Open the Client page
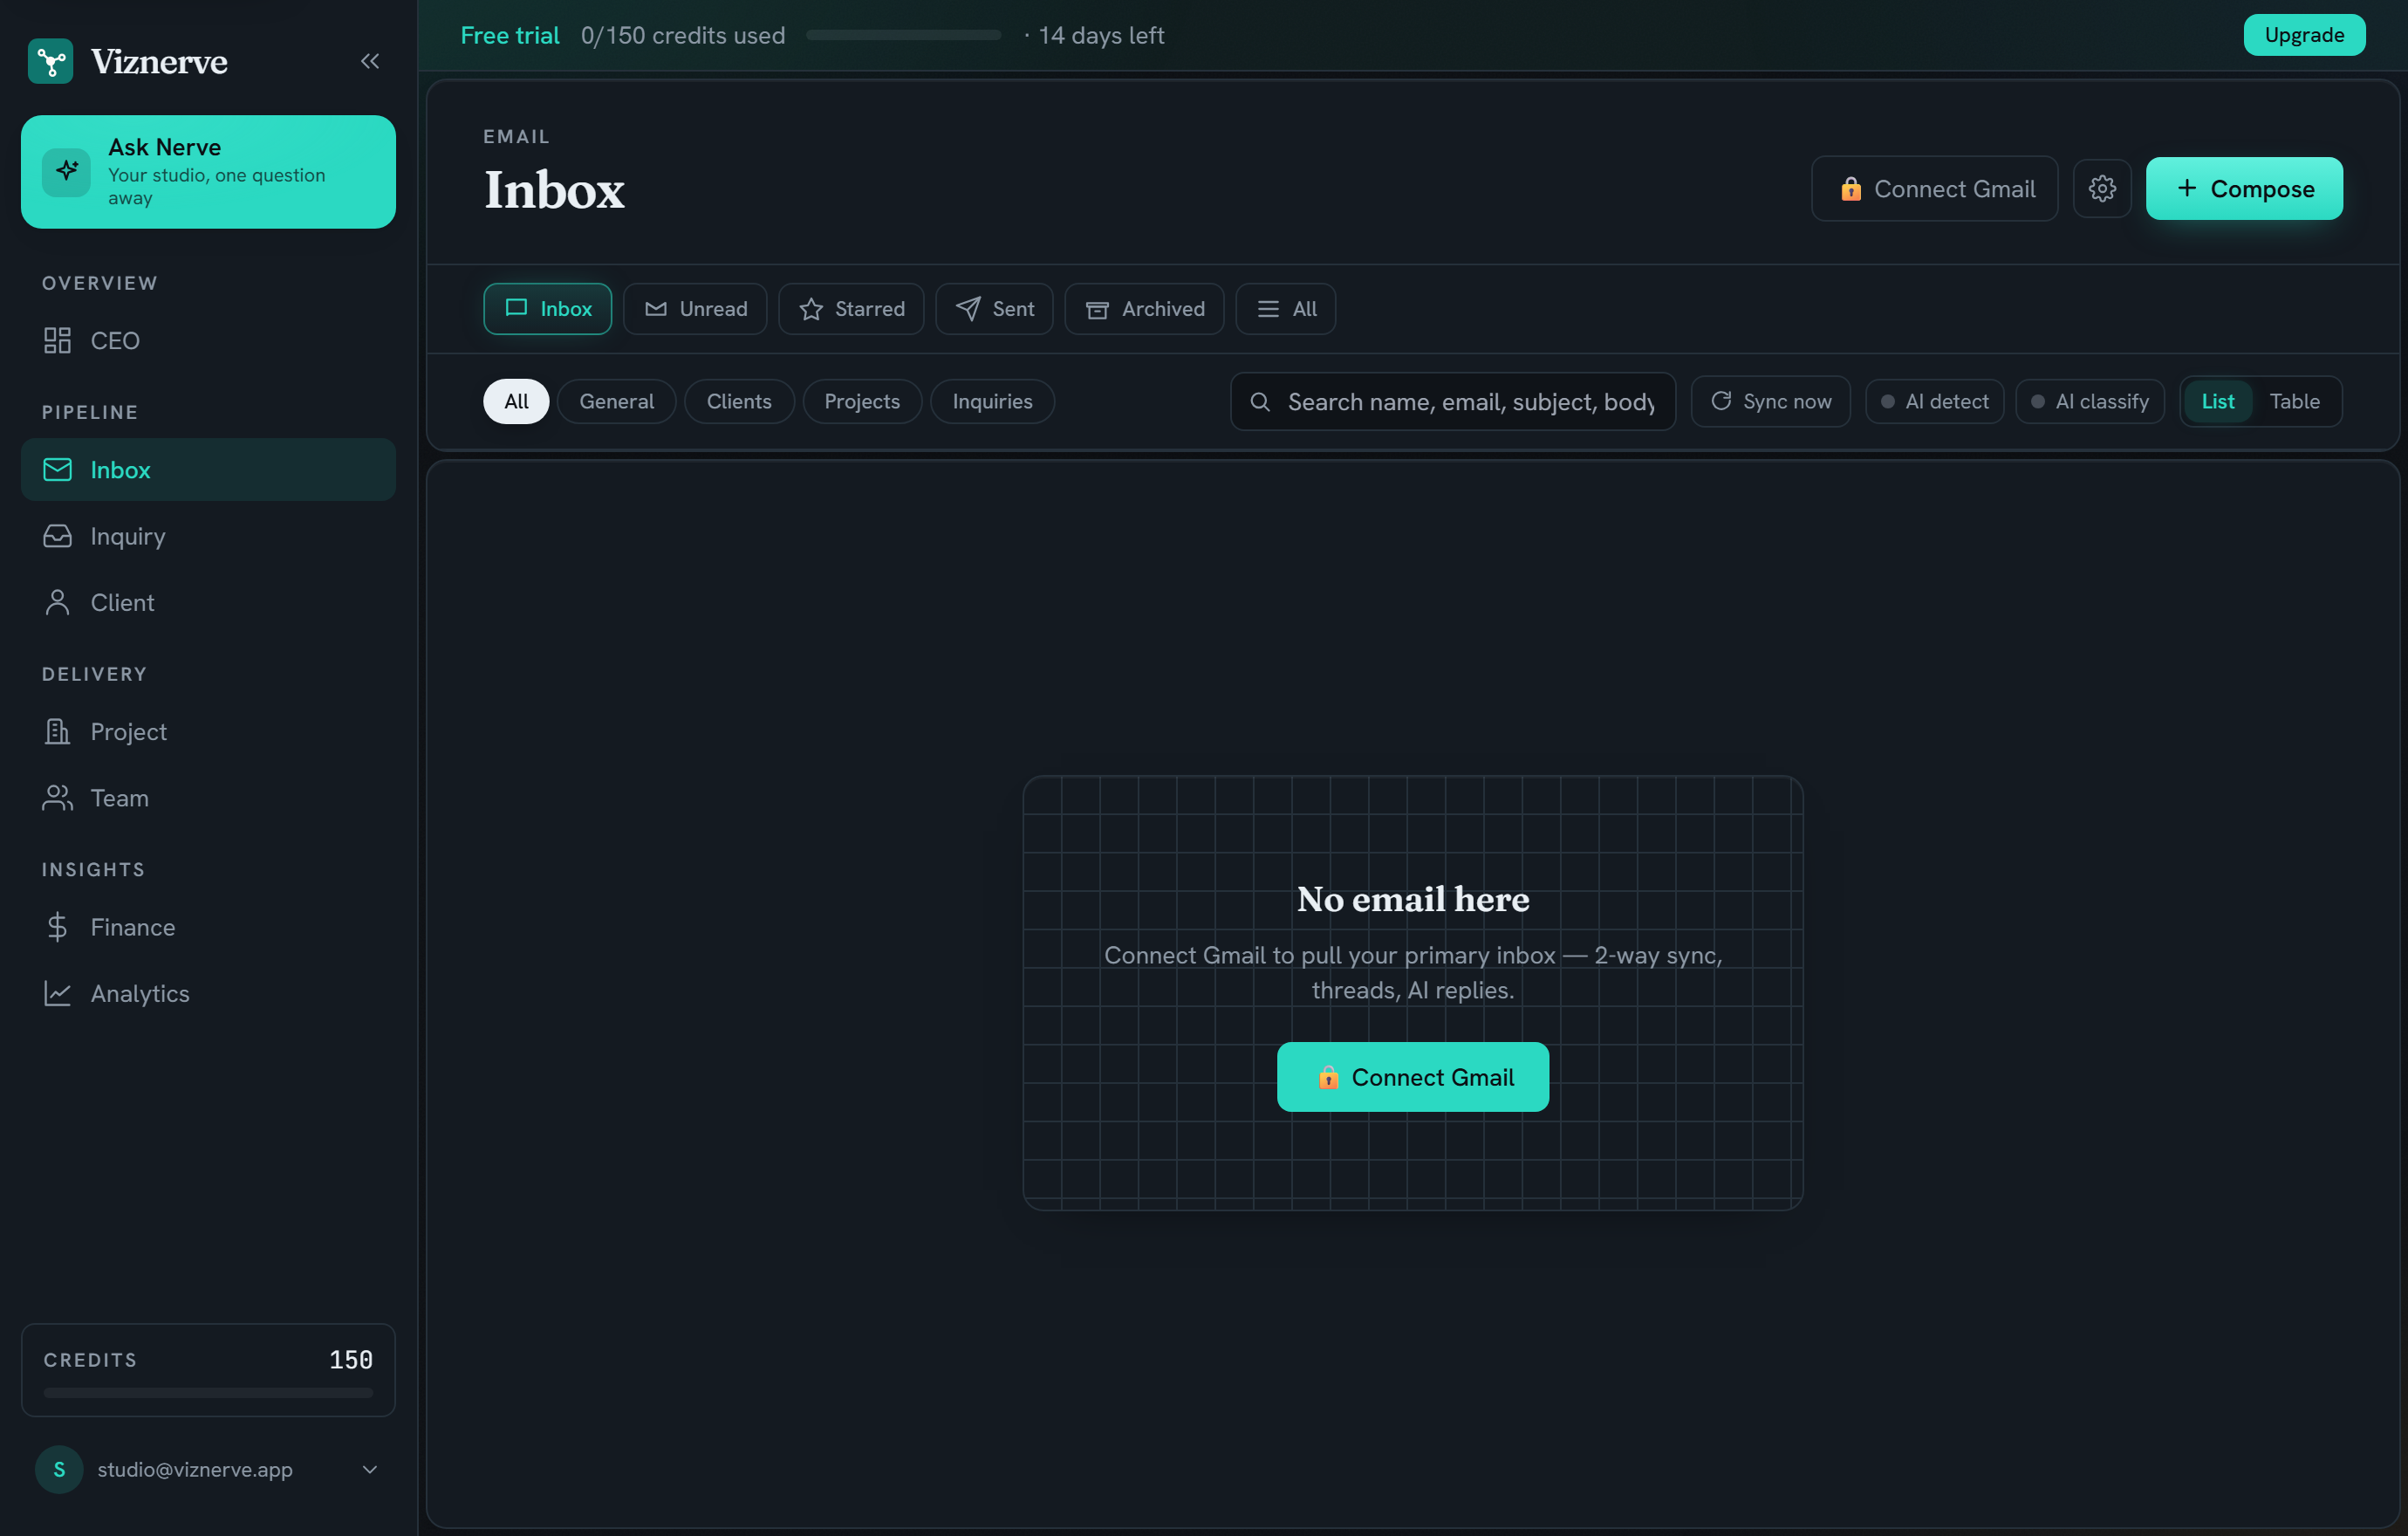2408x1536 pixels. (208, 603)
